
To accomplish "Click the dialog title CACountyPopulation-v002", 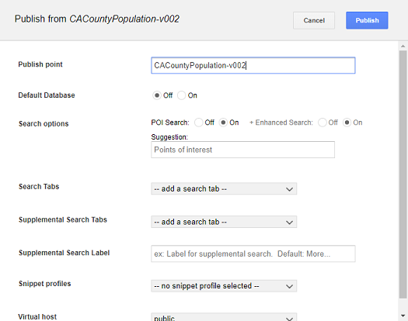I will (124, 19).
